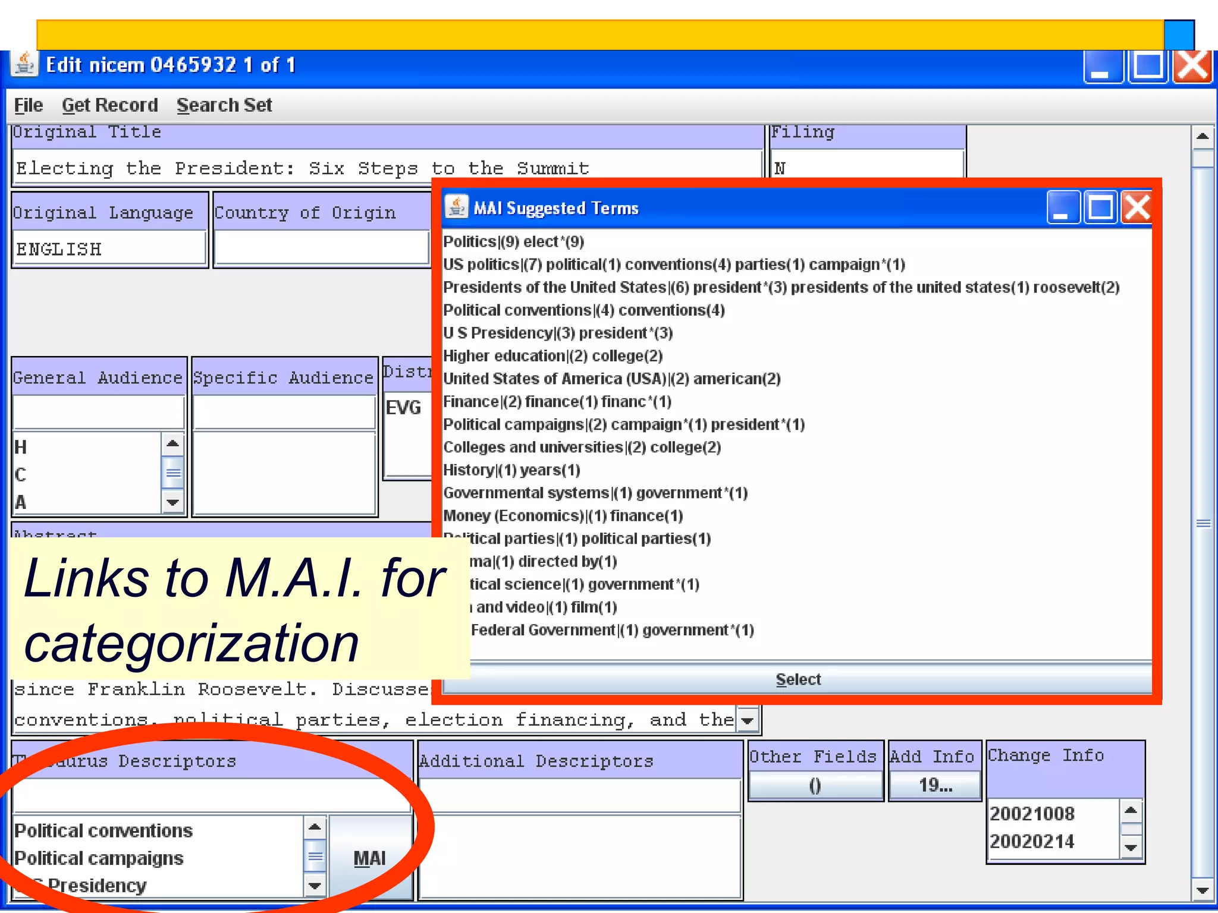
Task: Click the Original Language field showing ENGLISH
Action: pyautogui.click(x=109, y=248)
